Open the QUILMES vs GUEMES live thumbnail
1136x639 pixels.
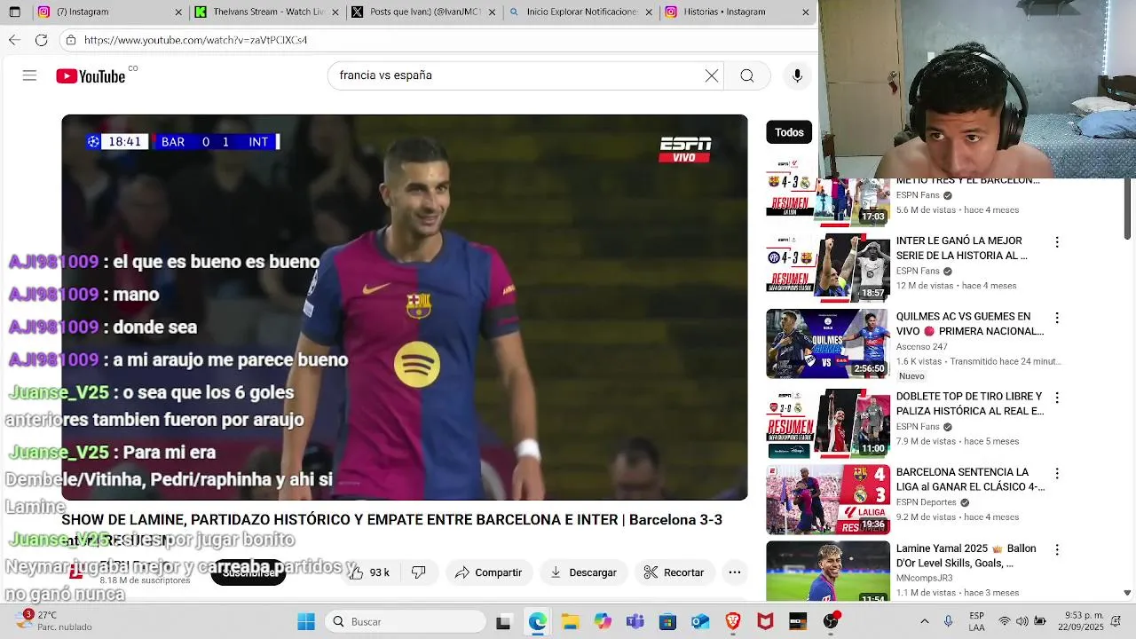point(828,343)
